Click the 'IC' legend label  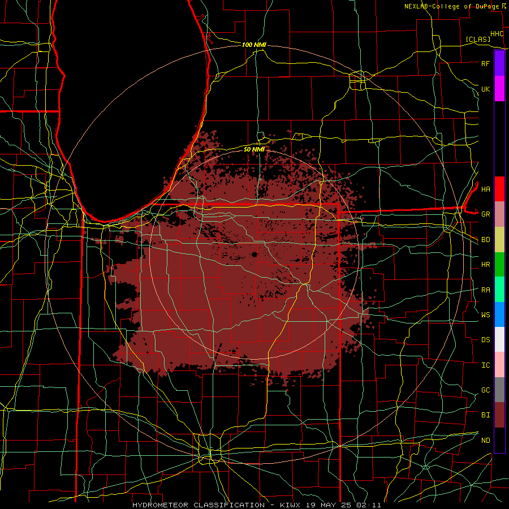coord(485,365)
